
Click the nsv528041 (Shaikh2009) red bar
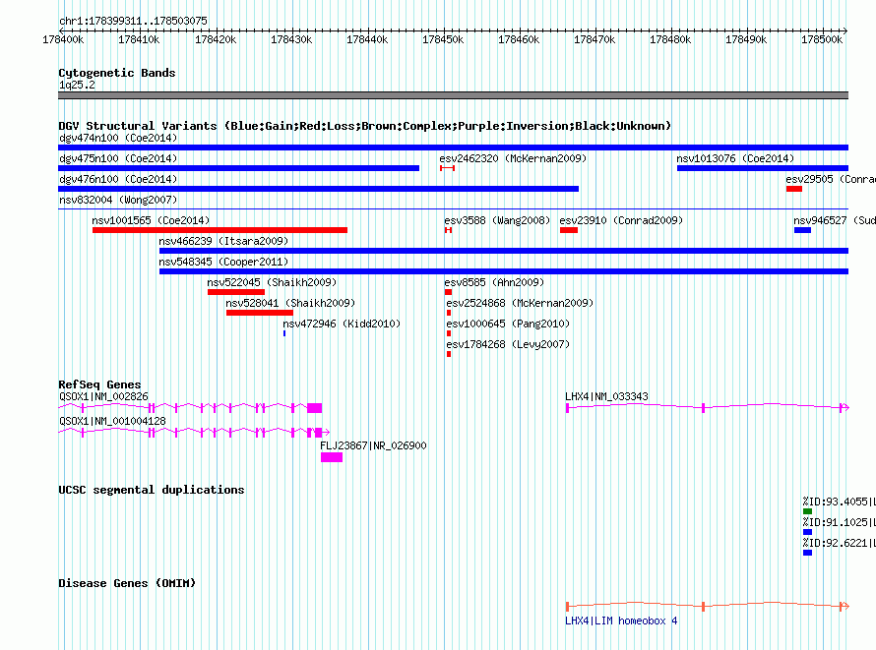click(x=259, y=313)
